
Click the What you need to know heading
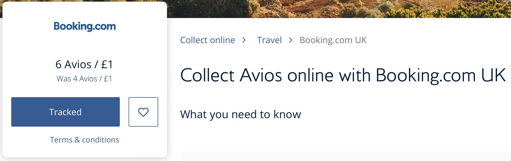pyautogui.click(x=240, y=114)
